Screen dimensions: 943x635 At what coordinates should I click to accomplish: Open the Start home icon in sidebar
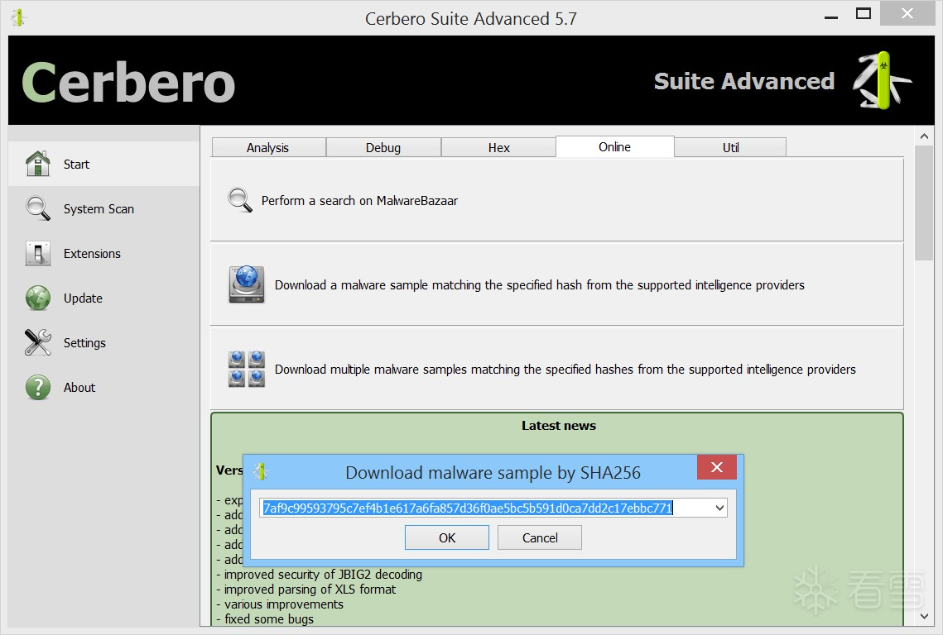[38, 164]
